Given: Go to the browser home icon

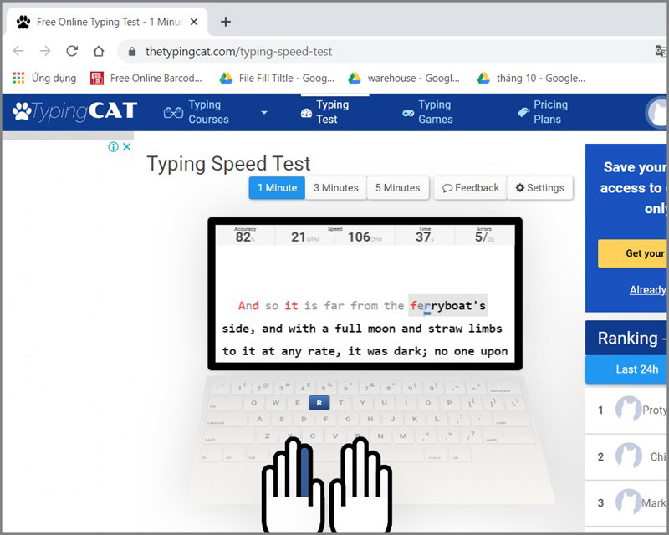Looking at the screenshot, I should click(x=99, y=51).
